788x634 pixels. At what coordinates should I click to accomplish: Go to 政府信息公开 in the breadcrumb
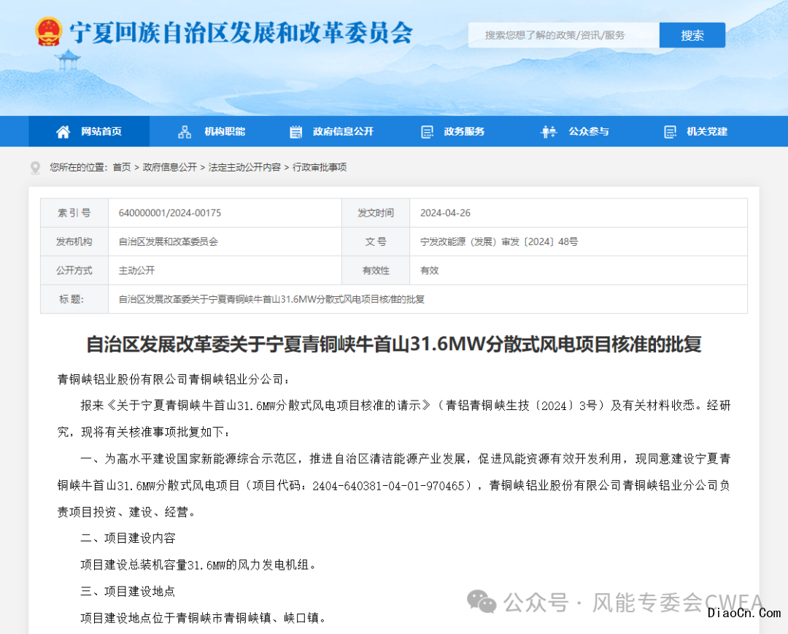pyautogui.click(x=170, y=167)
